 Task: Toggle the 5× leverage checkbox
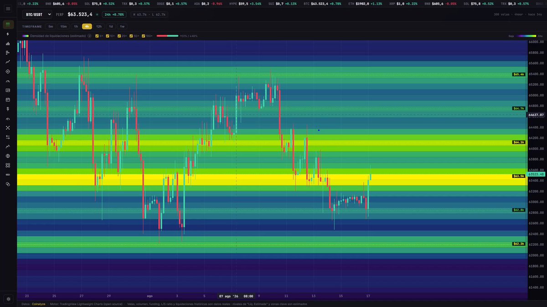point(97,35)
